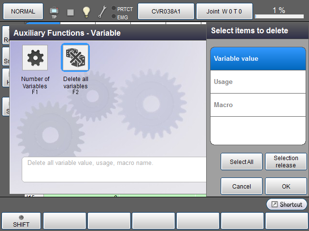Open Number of Variables F1 icon
309x231 pixels.
[x=35, y=58]
